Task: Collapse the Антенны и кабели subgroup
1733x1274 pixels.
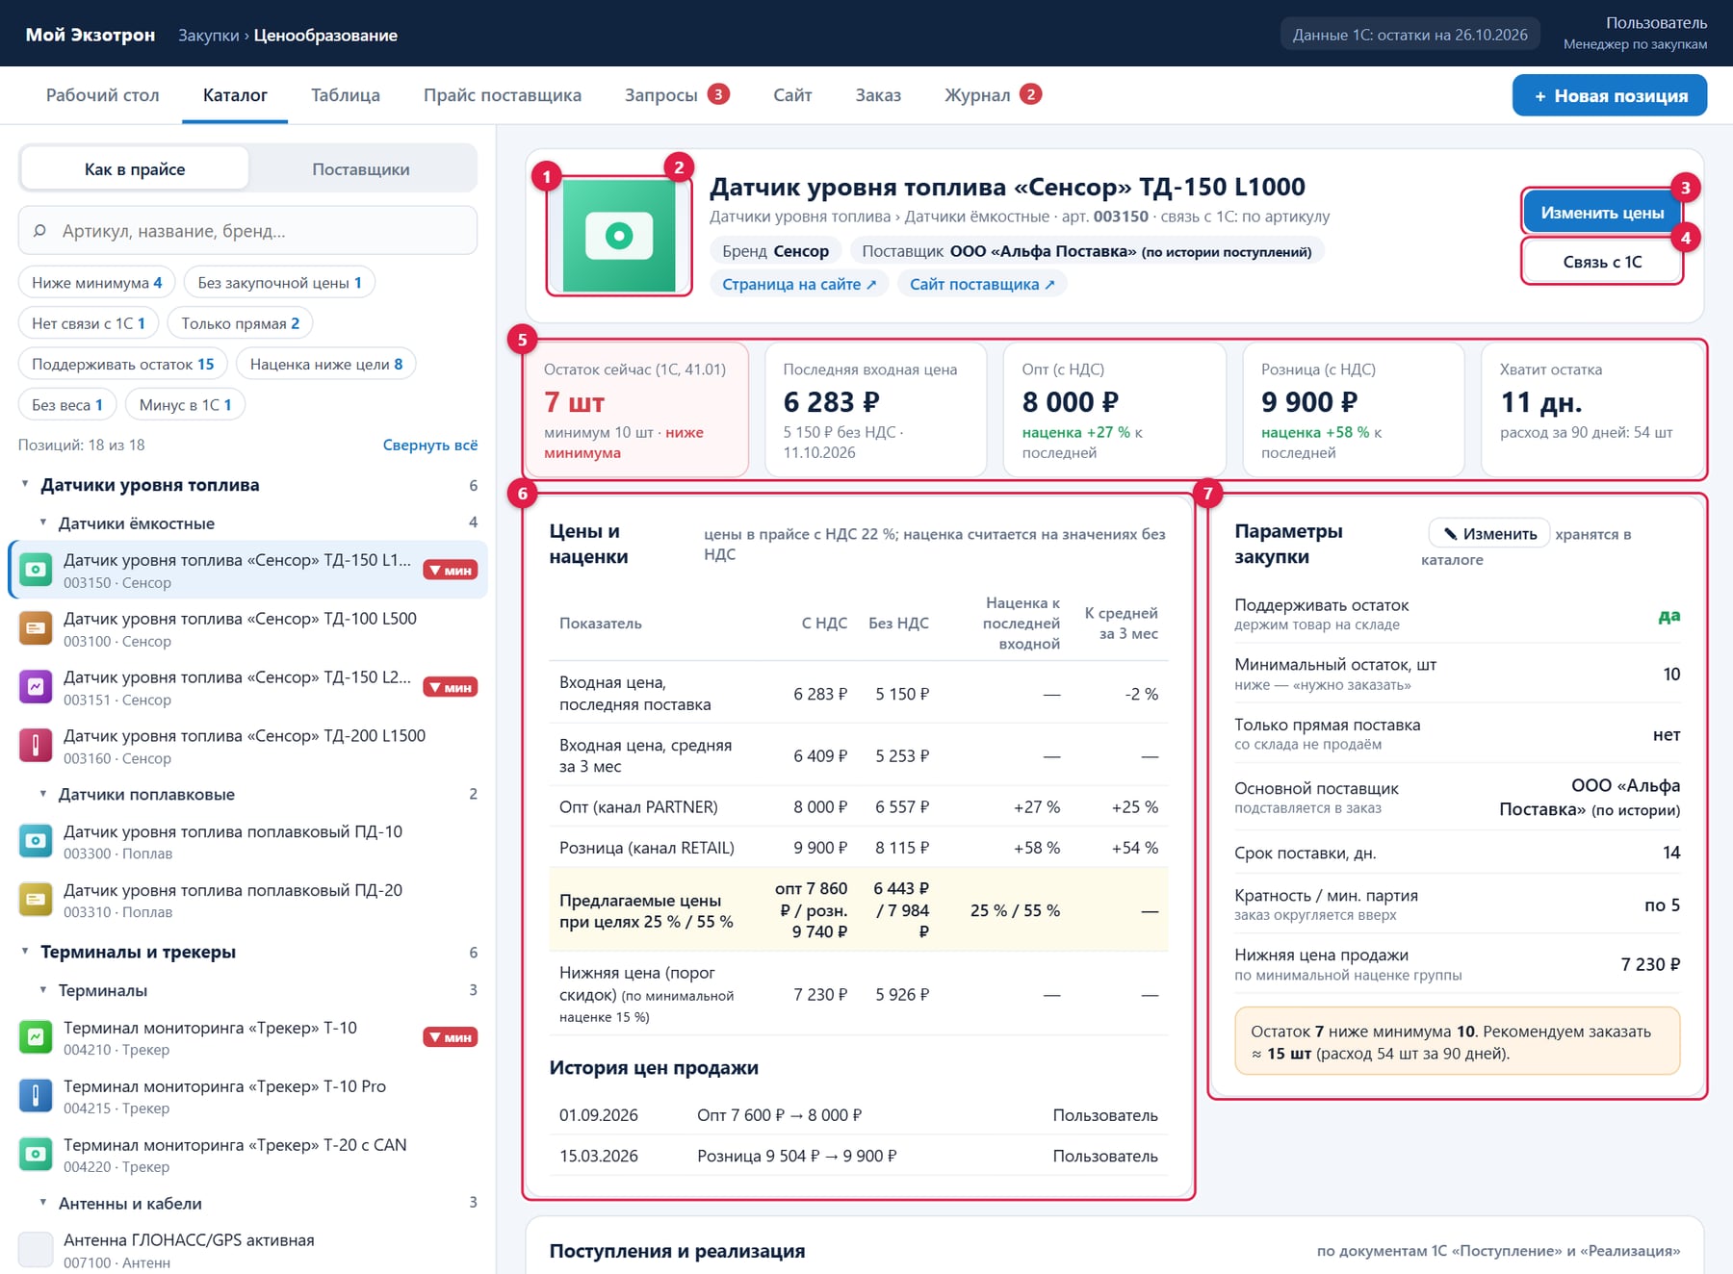Action: pos(42,1203)
